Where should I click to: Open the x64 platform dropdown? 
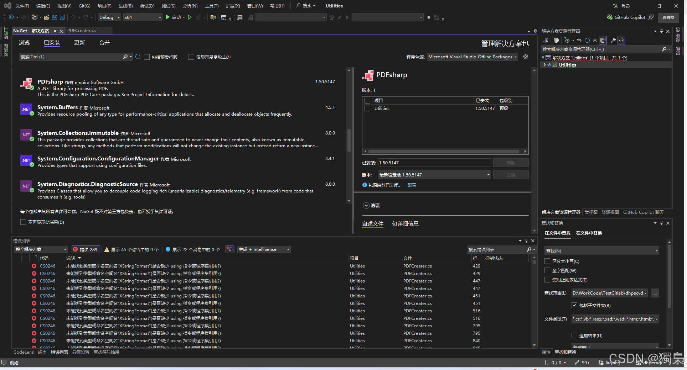143,17
